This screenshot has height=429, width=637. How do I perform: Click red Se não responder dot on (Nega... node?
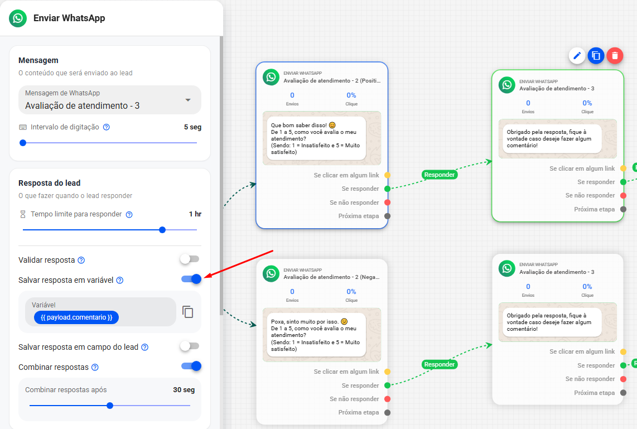tap(388, 399)
